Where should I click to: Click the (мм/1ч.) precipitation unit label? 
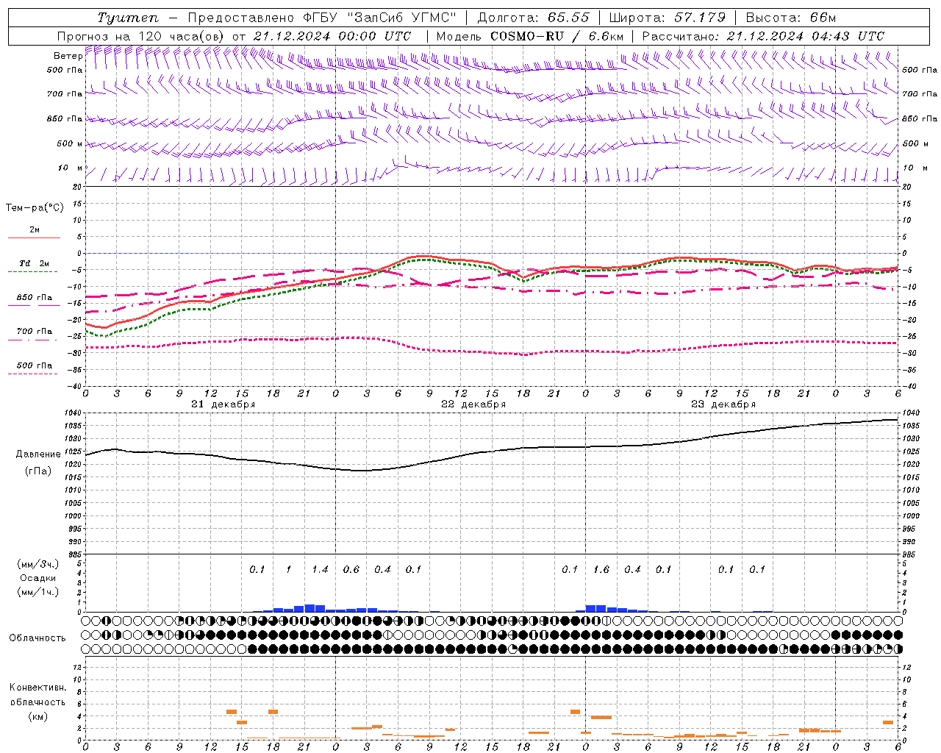tap(38, 592)
